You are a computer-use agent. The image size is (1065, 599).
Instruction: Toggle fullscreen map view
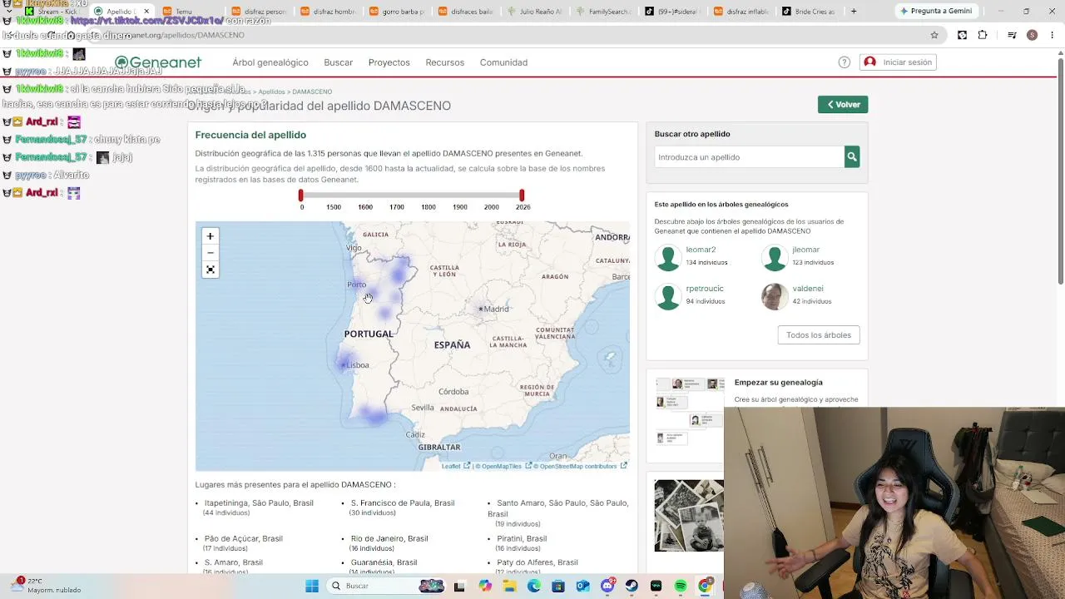(211, 270)
